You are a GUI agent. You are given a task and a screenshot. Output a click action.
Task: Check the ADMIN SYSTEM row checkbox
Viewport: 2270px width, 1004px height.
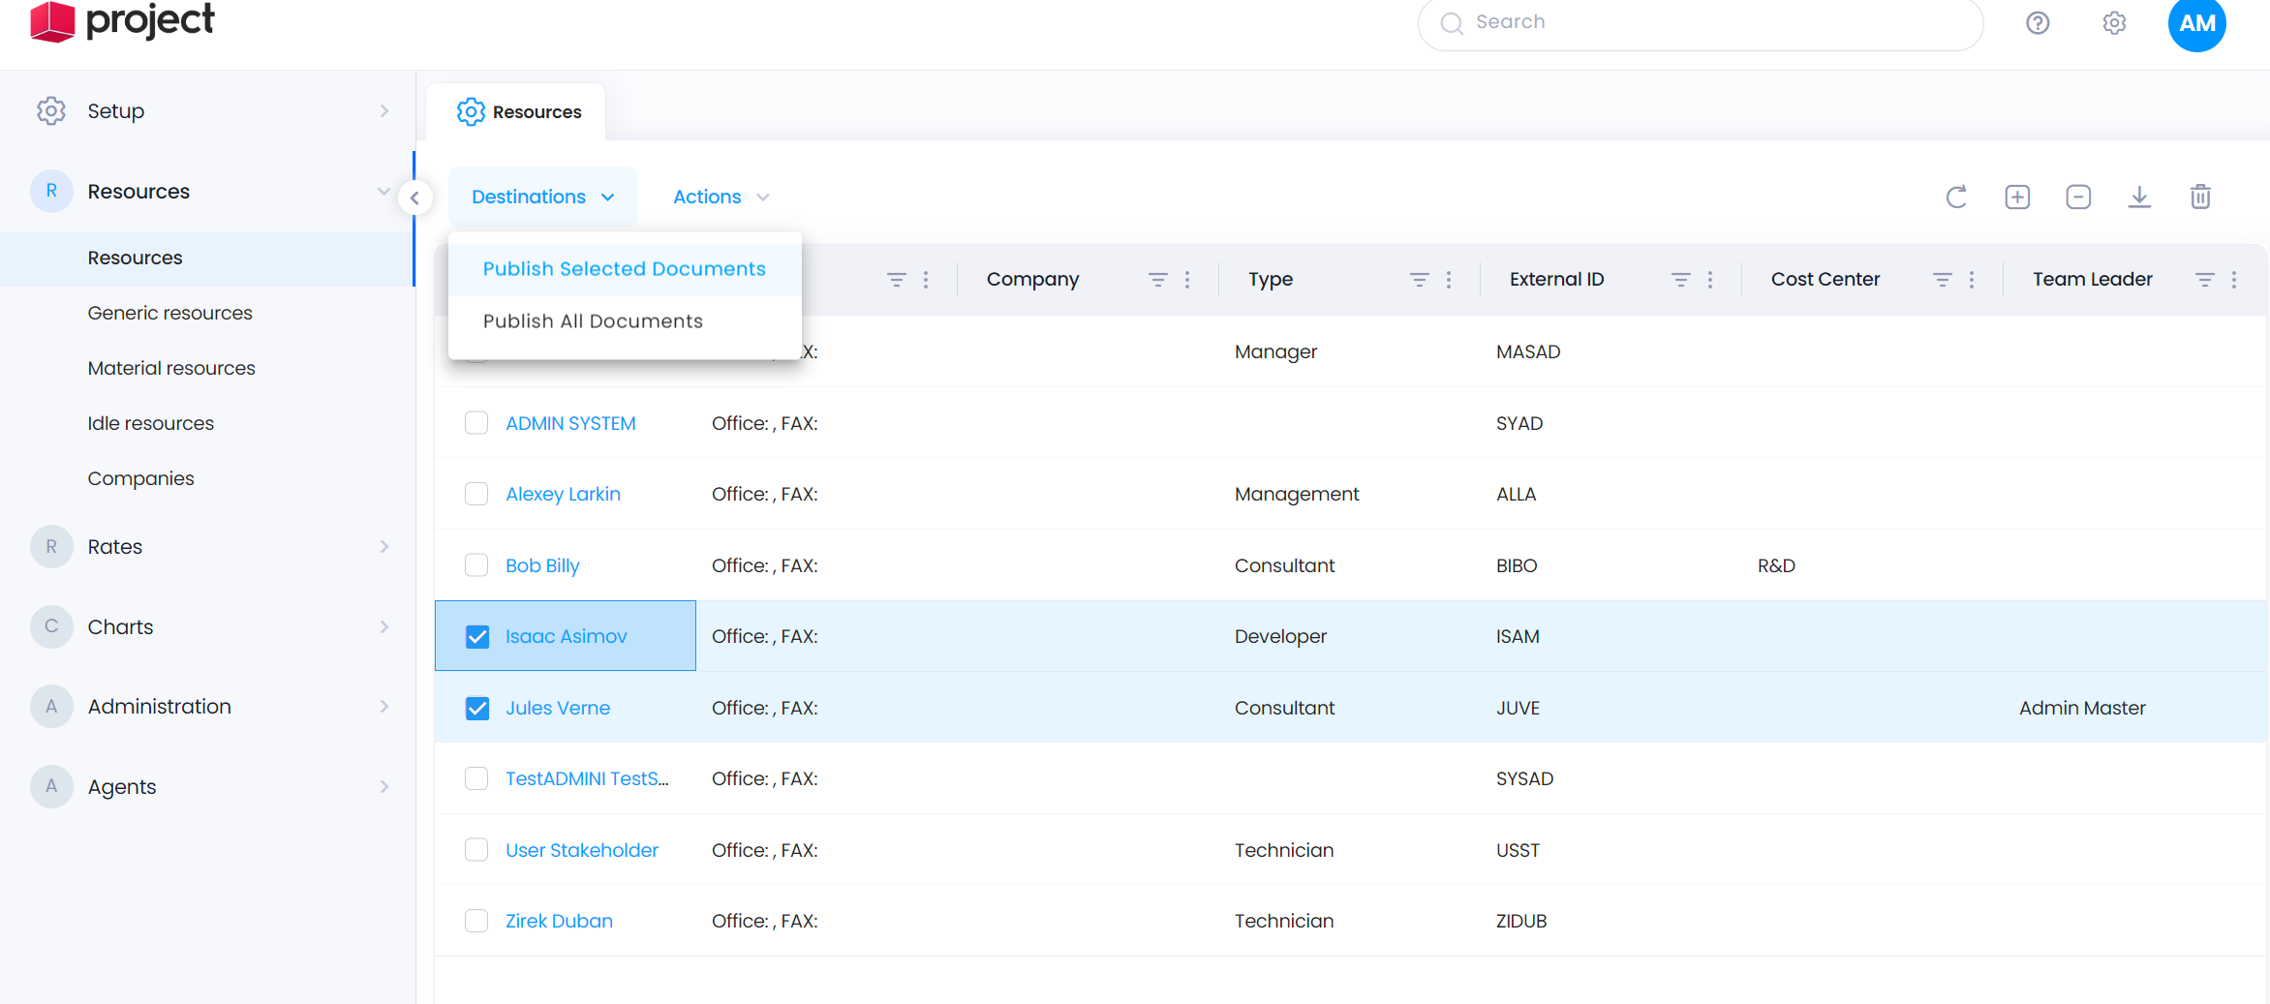[x=476, y=423]
